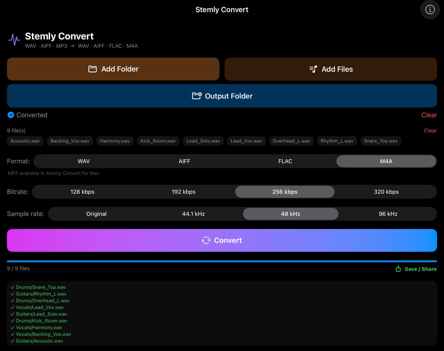This screenshot has width=444, height=351.
Task: Click the Drums/Snare_Top.wav log entry
Action: 38,287
